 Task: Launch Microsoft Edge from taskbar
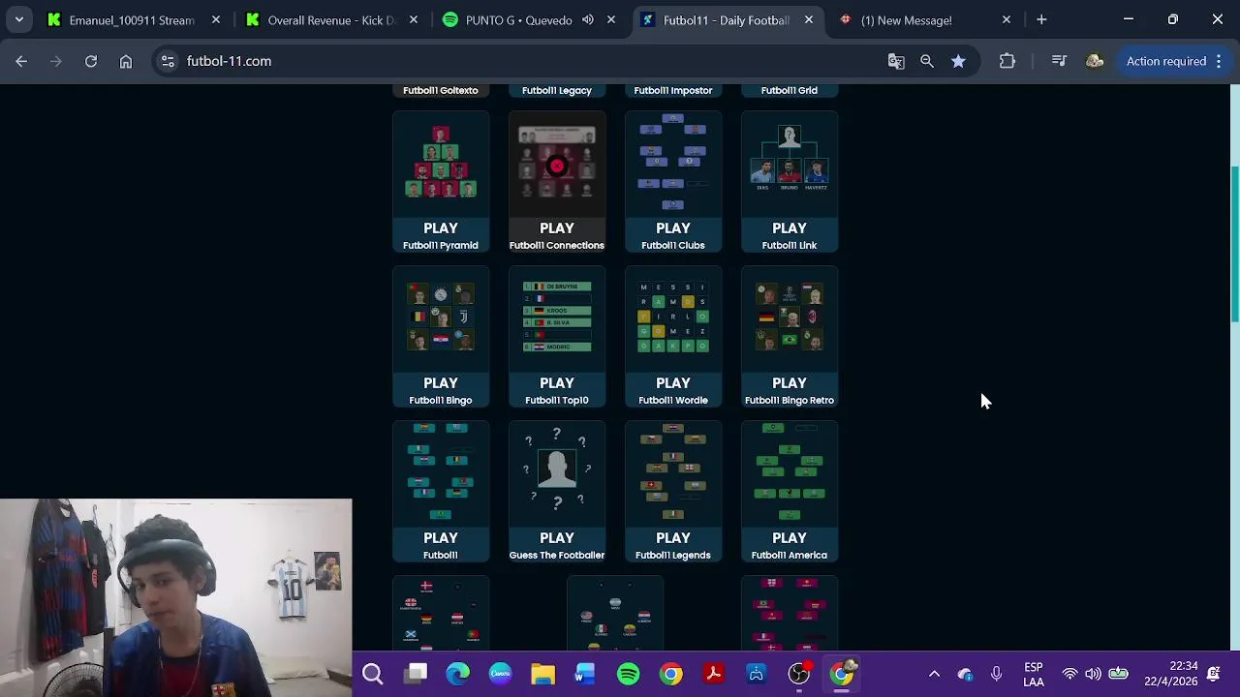(x=458, y=674)
